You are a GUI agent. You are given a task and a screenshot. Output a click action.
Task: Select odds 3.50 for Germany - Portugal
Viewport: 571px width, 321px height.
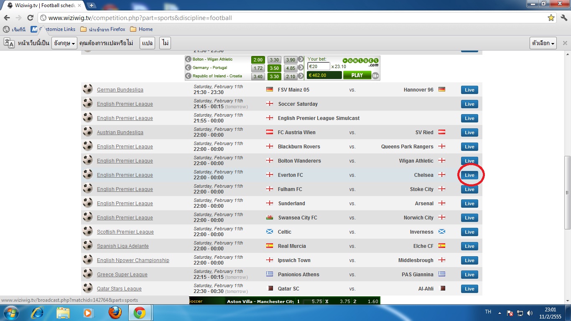click(274, 68)
